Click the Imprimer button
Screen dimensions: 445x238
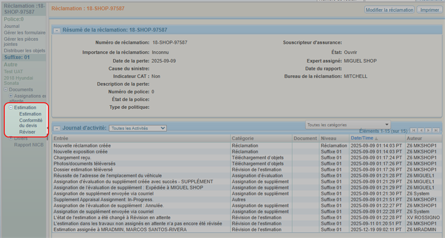click(428, 10)
